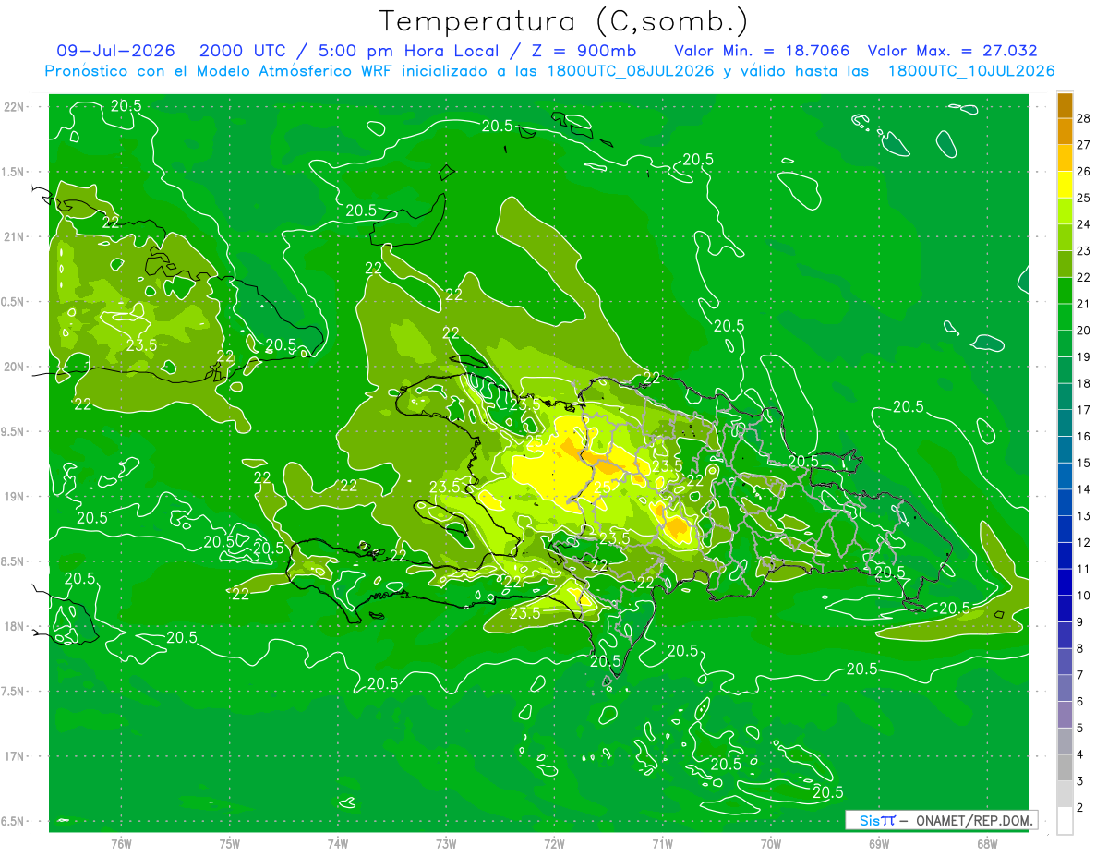Click the '28' color scale label

click(x=1084, y=118)
